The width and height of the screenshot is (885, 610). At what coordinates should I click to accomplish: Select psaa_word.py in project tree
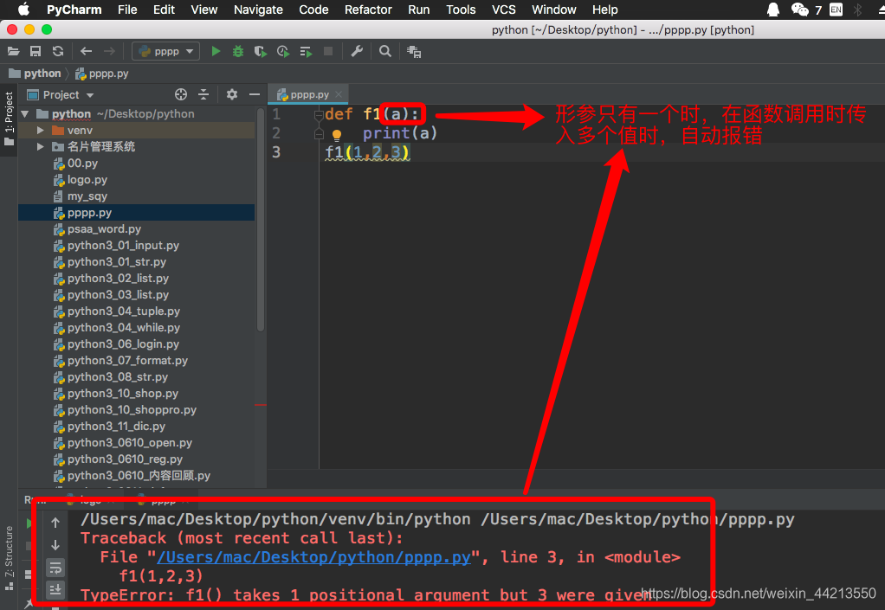(x=104, y=229)
